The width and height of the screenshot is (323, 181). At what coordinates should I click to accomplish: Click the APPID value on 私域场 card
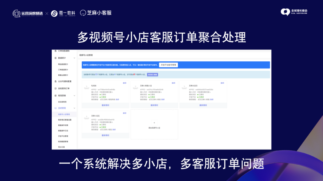(106, 90)
